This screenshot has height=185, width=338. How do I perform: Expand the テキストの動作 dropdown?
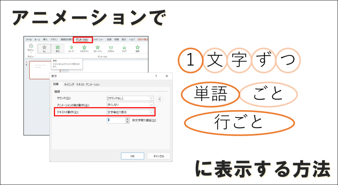coord(152,112)
